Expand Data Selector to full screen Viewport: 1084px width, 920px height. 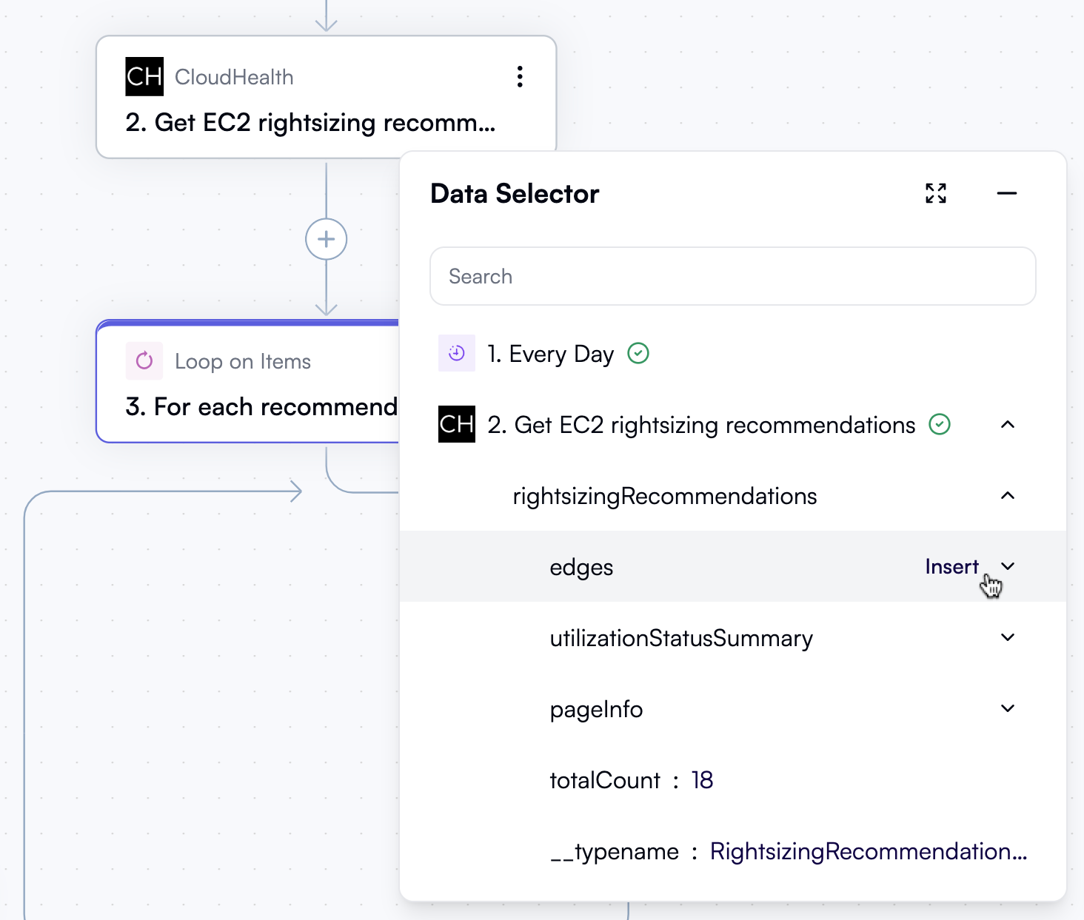point(936,193)
